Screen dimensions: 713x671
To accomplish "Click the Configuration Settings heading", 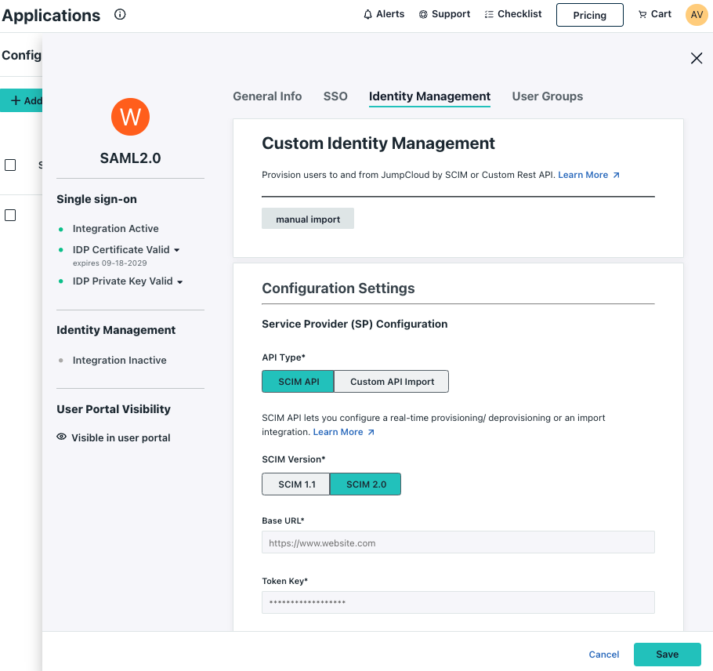I will (x=338, y=288).
